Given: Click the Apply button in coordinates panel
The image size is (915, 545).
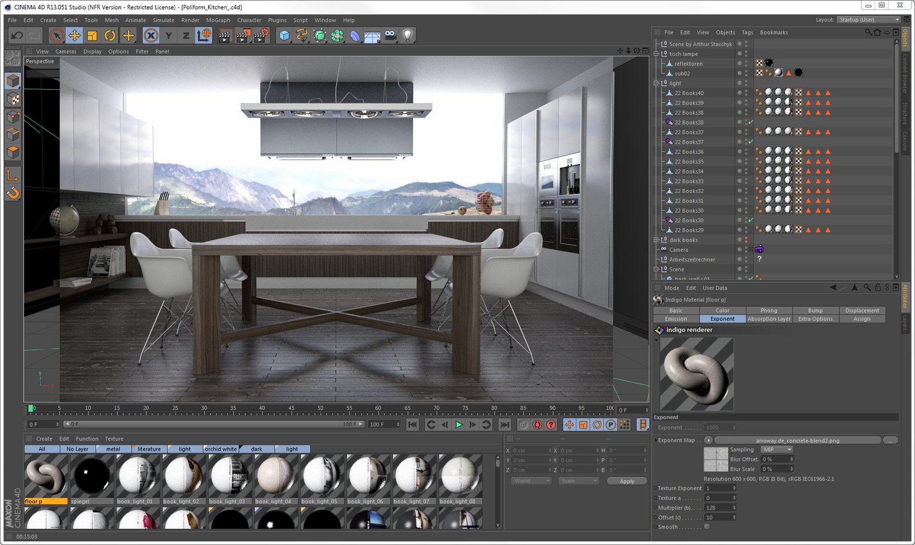Looking at the screenshot, I should tap(626, 481).
